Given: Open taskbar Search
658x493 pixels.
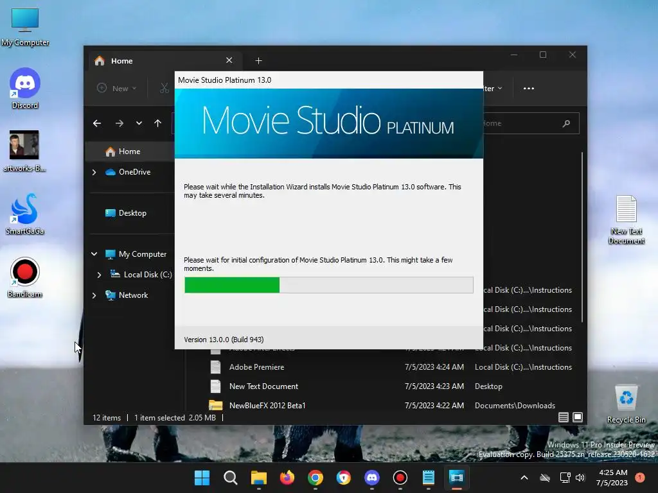Looking at the screenshot, I should 231,478.
